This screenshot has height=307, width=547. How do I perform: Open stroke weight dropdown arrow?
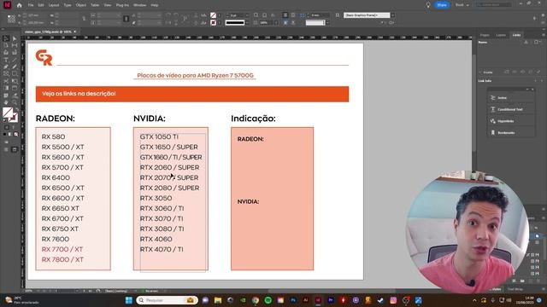247,15
